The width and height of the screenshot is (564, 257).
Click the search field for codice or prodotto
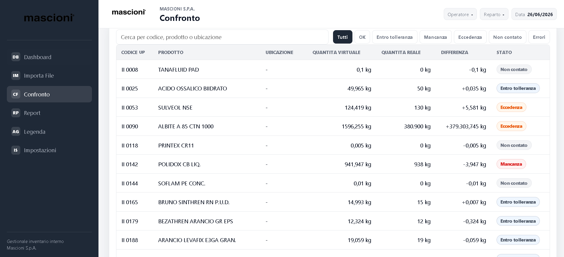(222, 37)
